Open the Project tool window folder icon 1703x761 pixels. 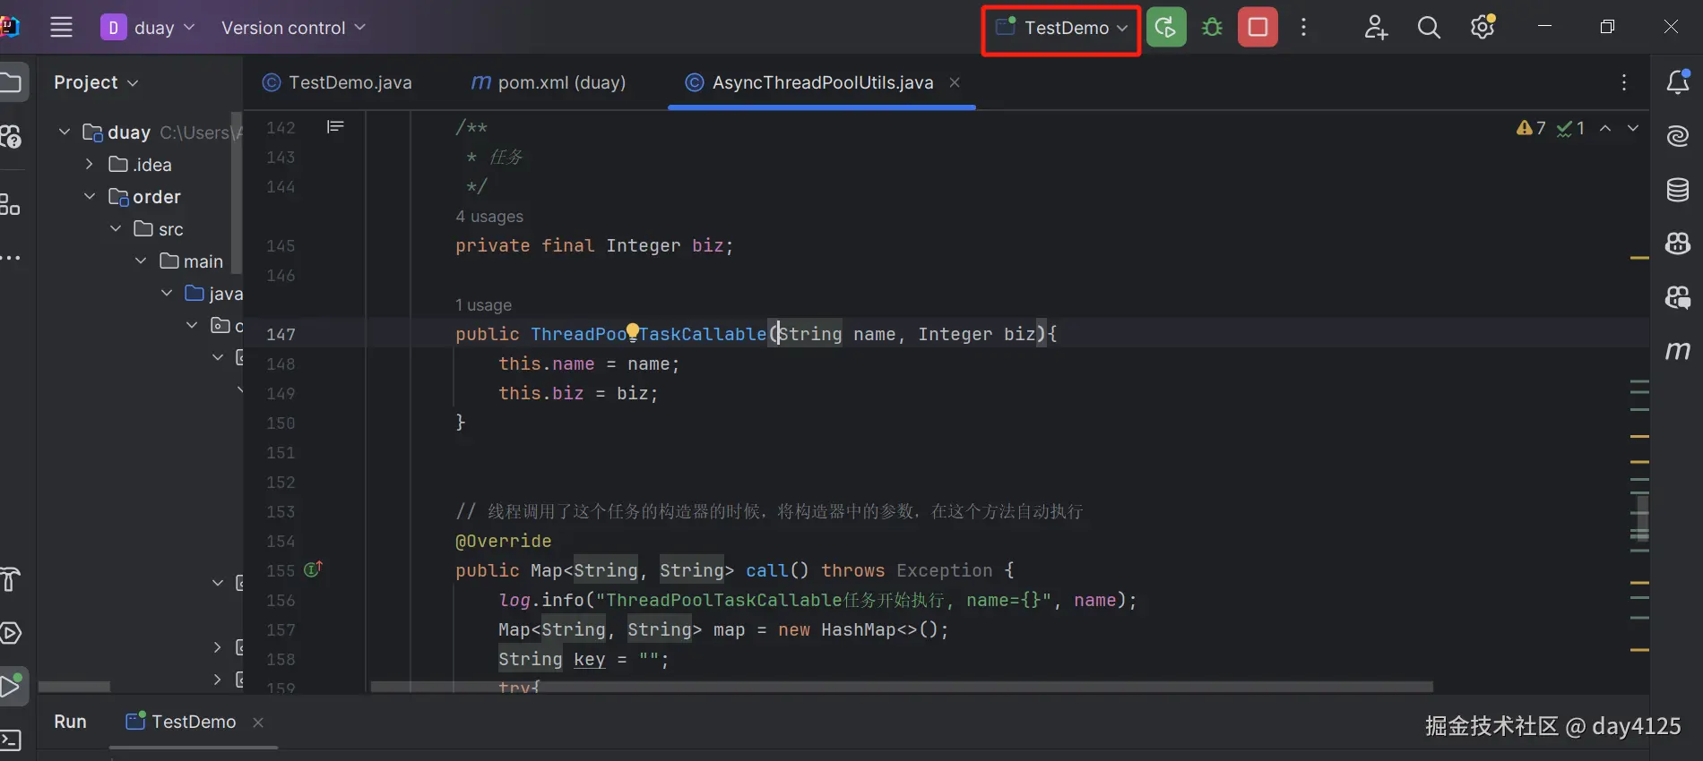pyautogui.click(x=12, y=82)
